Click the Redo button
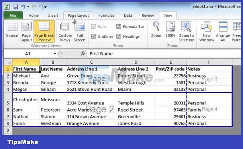The image size is (243, 149). [x=34, y=7]
